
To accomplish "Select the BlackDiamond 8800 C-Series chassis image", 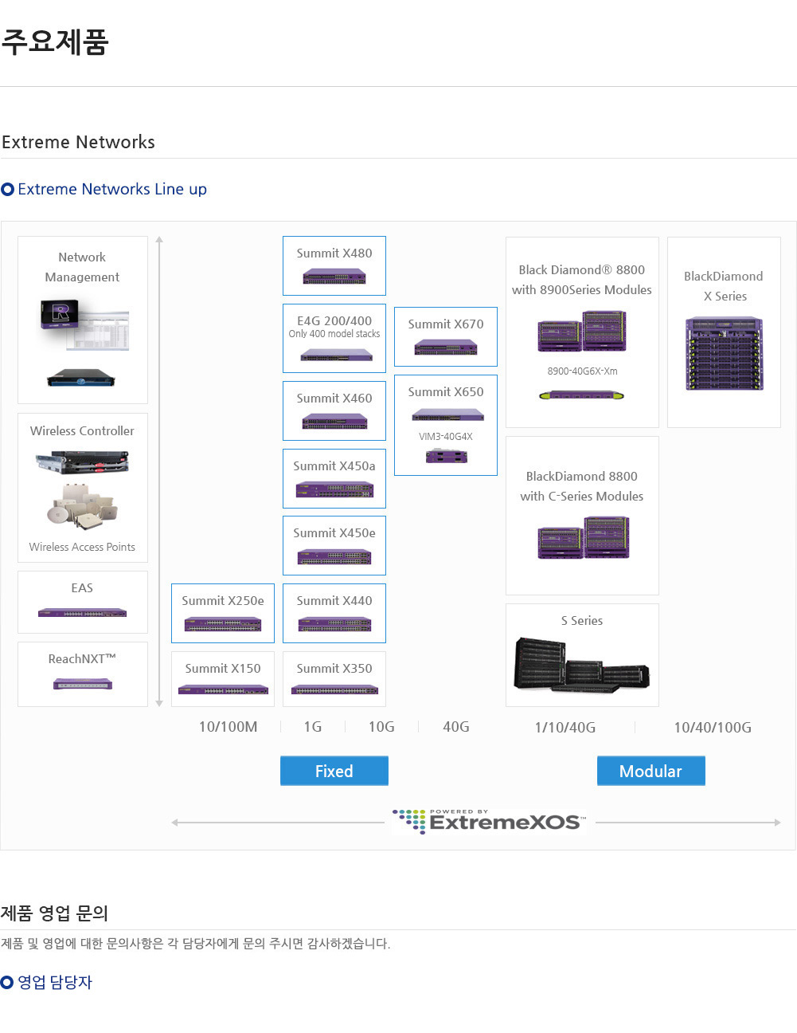I will (584, 537).
